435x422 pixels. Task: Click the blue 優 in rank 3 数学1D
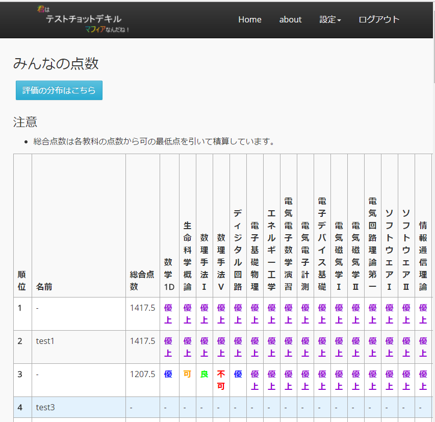tap(168, 374)
